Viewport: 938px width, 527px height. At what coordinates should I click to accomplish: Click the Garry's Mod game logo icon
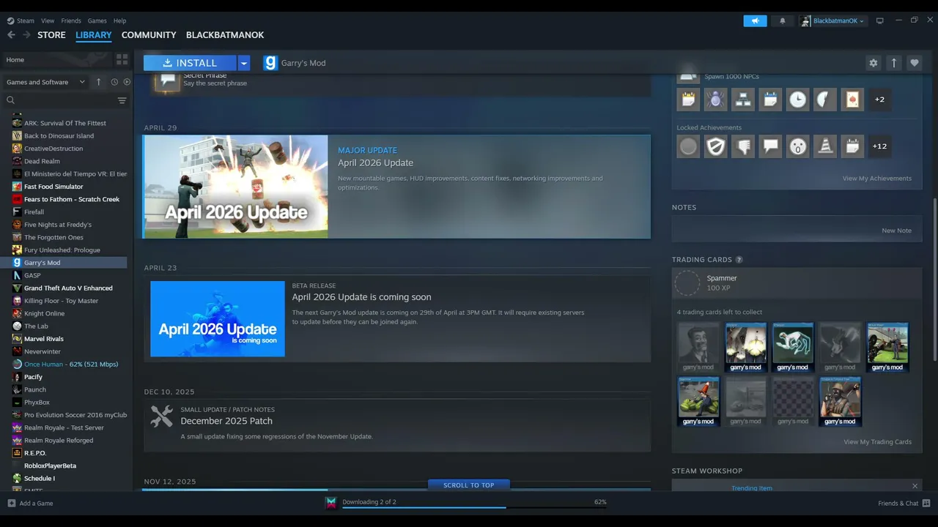270,63
